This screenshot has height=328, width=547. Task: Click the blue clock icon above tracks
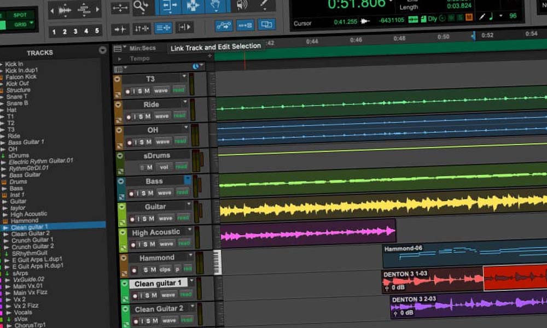[x=196, y=66]
